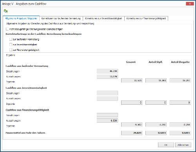Viewport: 196px width, 152px height.
Task: Select Anteil Ehegatte Ergebnis of laufender Vermietung
Action: click(x=180, y=80)
